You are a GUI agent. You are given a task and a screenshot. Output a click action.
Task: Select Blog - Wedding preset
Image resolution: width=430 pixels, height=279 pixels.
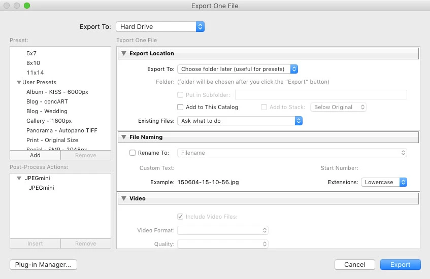coord(47,111)
